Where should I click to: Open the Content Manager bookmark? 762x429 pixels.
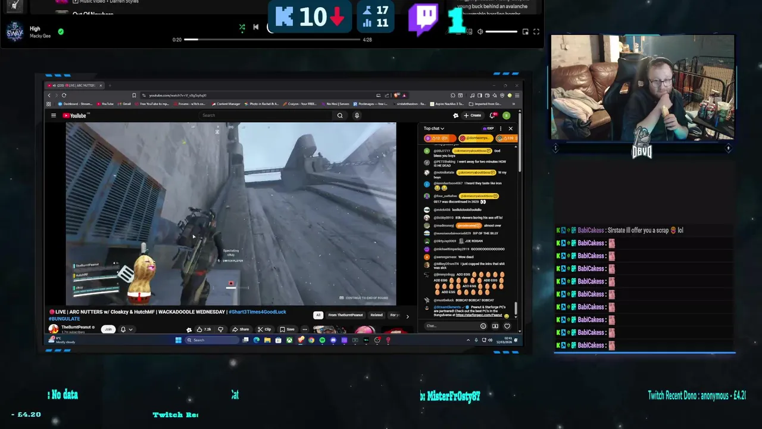click(x=226, y=104)
